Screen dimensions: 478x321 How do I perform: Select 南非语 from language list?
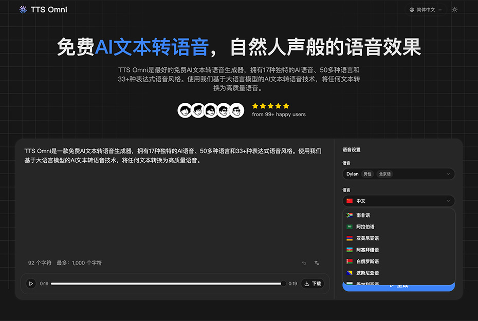click(x=398, y=215)
